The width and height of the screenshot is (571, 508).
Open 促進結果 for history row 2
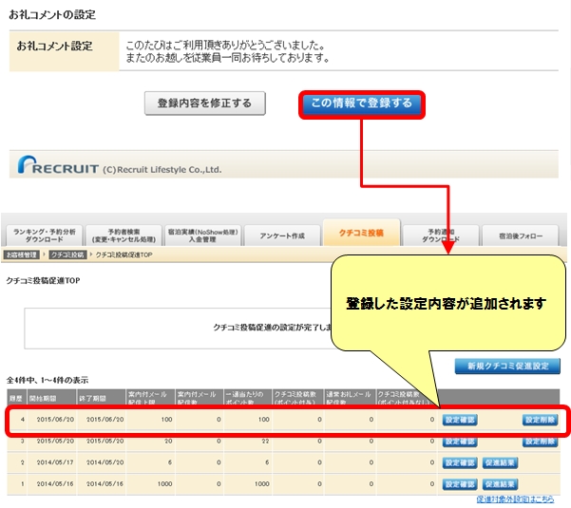pyautogui.click(x=500, y=462)
